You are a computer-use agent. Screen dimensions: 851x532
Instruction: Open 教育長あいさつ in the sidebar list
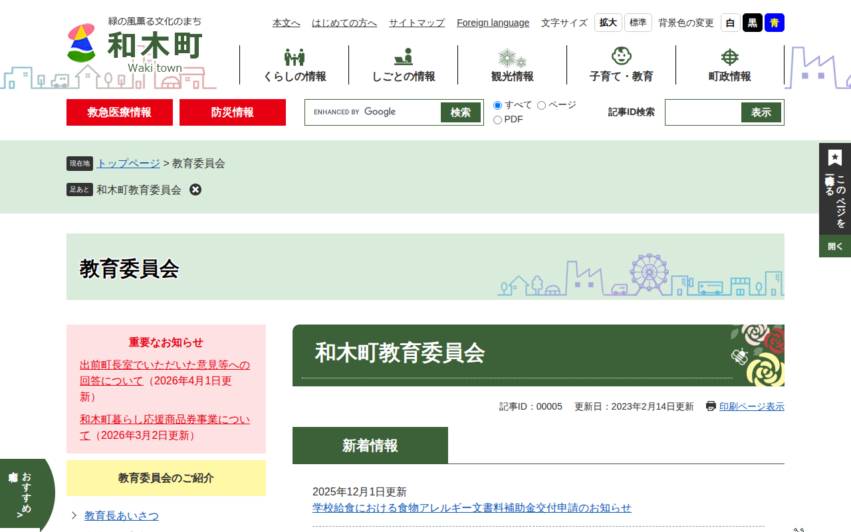(x=122, y=516)
